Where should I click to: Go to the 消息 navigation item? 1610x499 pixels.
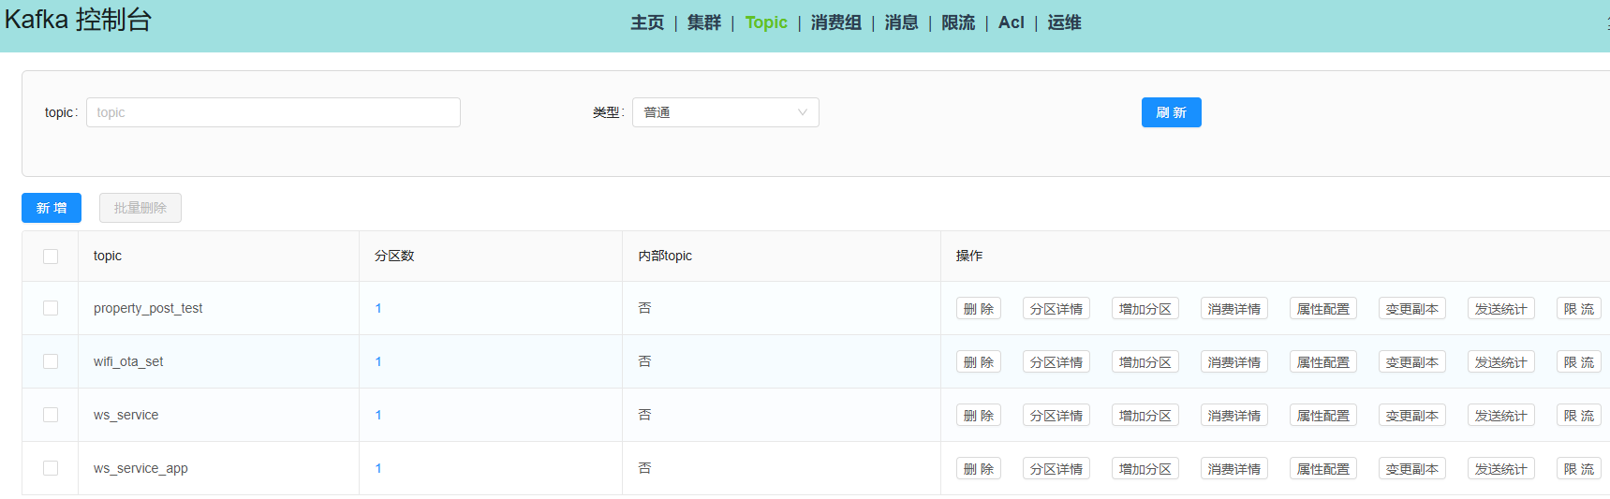[x=901, y=22]
